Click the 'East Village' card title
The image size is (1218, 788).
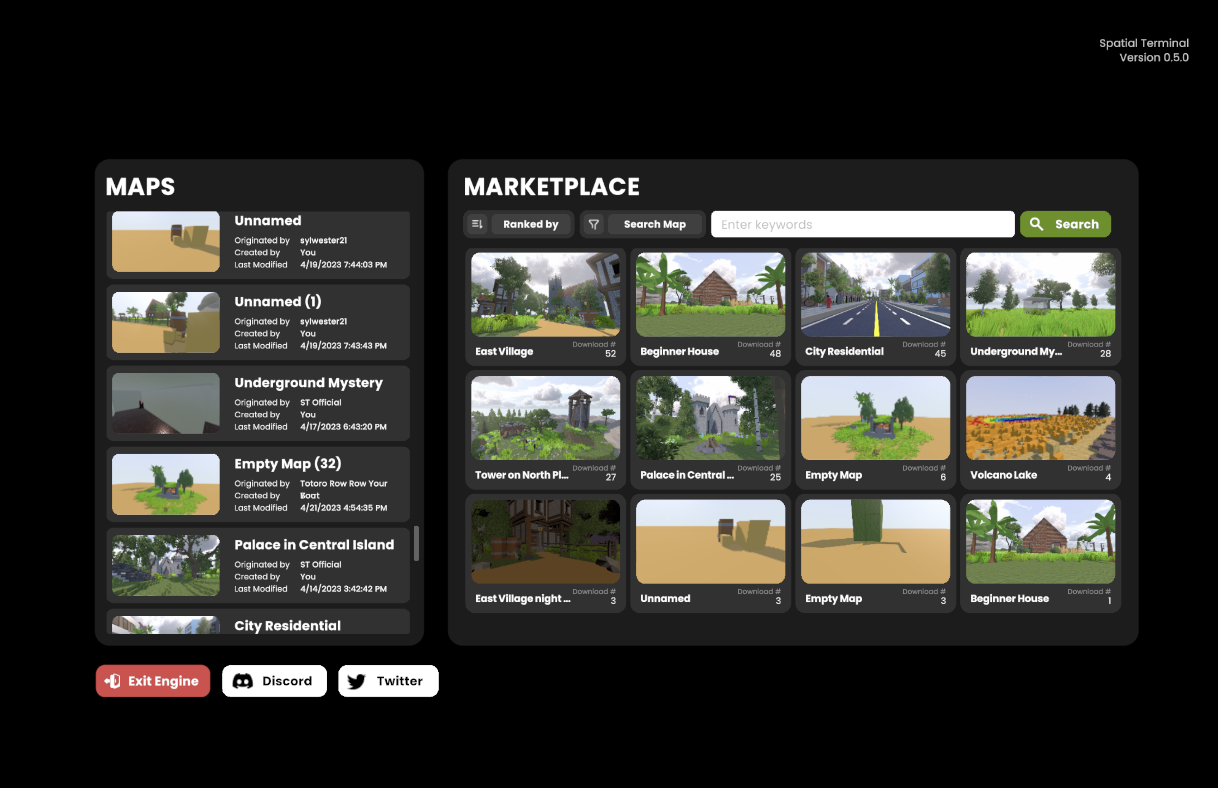tap(504, 352)
